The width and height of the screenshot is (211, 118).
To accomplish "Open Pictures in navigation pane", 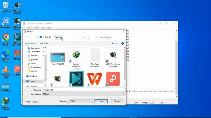I will (x=34, y=55).
